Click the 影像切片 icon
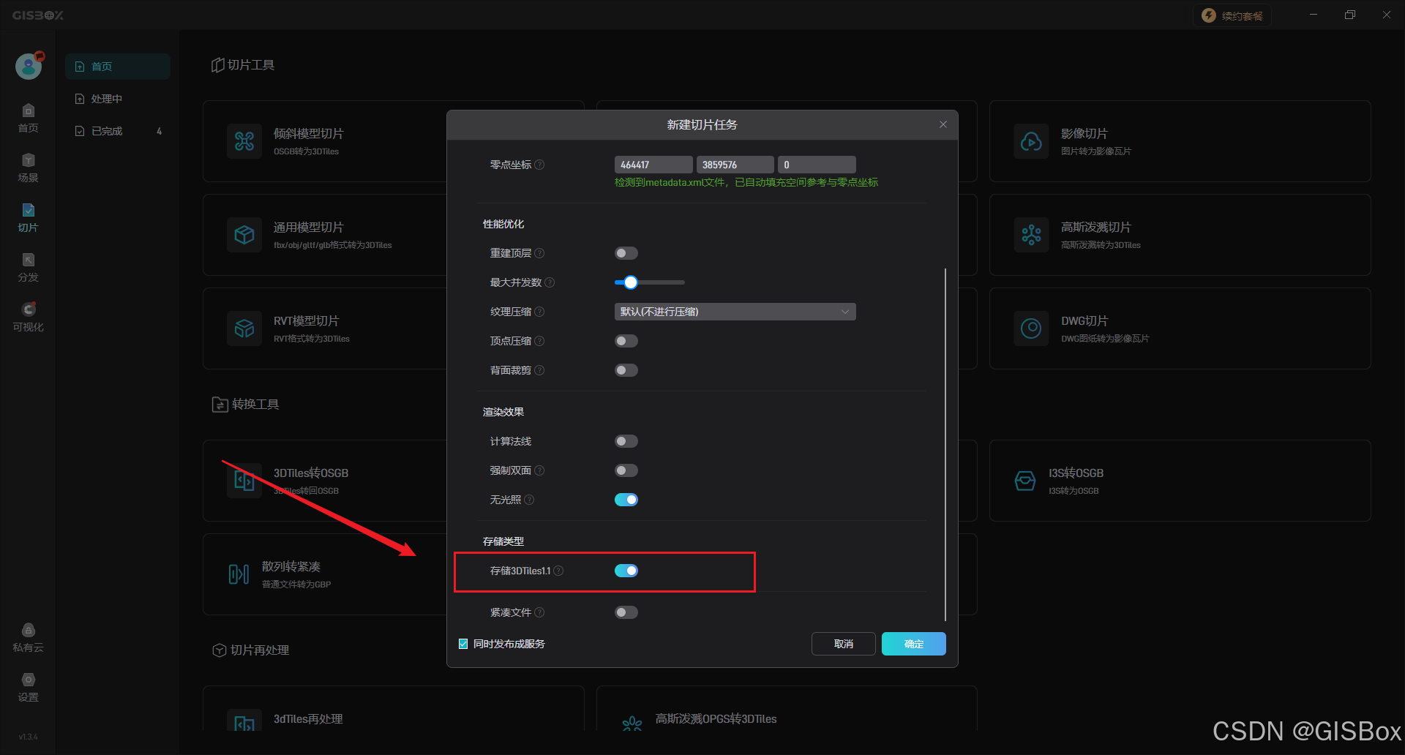Screen dimensions: 1405x755 (x=1032, y=141)
